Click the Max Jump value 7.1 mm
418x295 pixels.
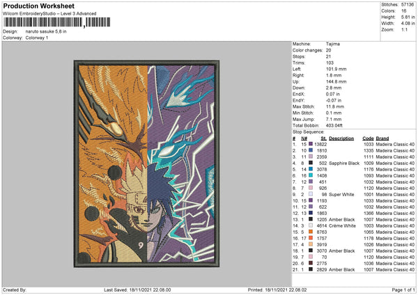(x=334, y=119)
